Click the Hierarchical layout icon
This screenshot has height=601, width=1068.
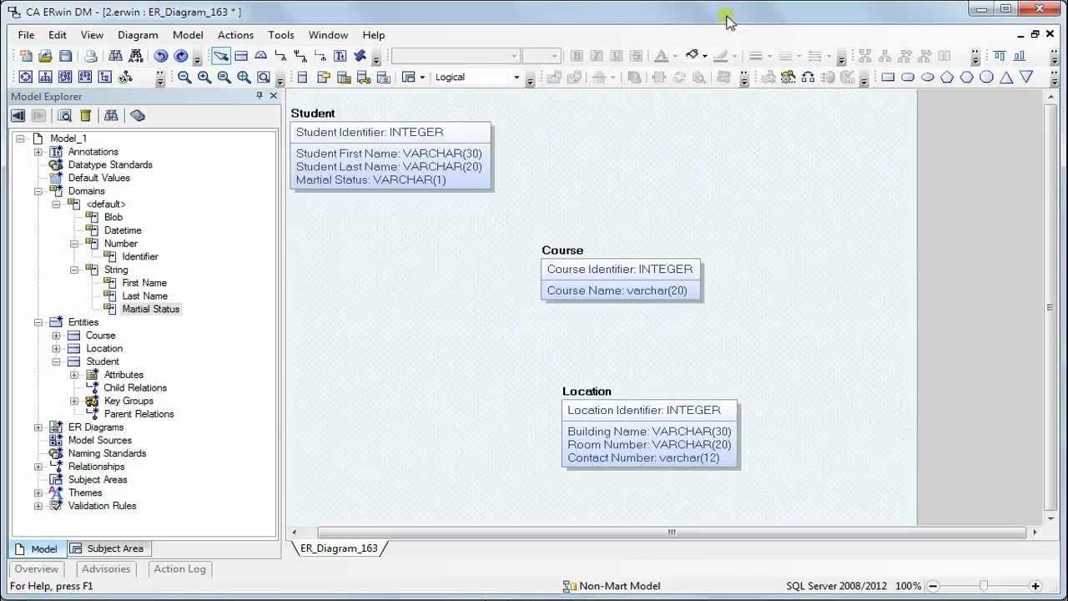45,77
